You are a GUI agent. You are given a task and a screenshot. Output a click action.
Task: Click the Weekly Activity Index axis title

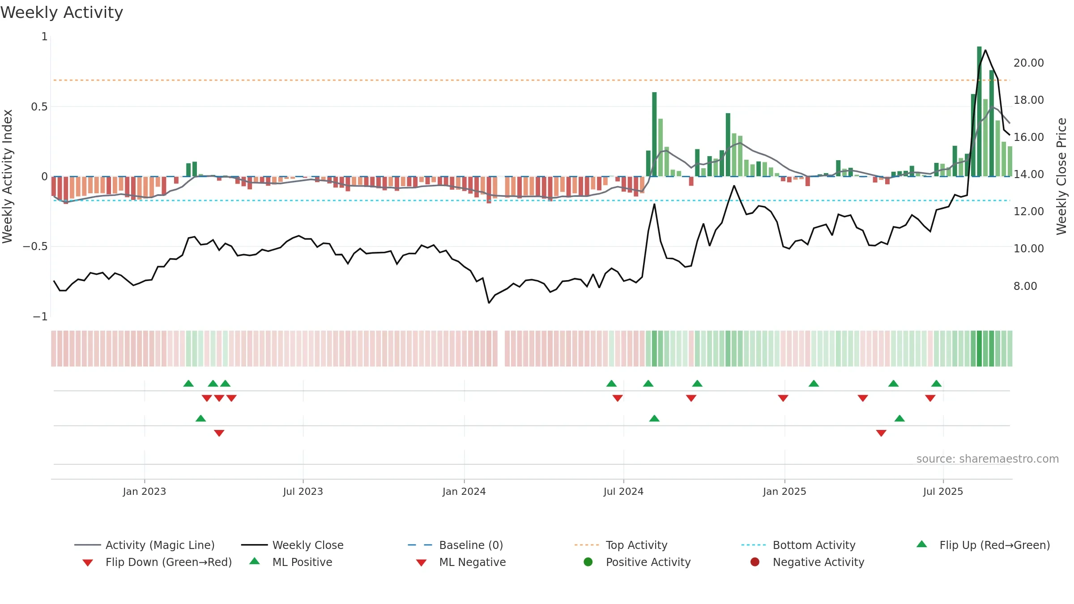point(8,177)
